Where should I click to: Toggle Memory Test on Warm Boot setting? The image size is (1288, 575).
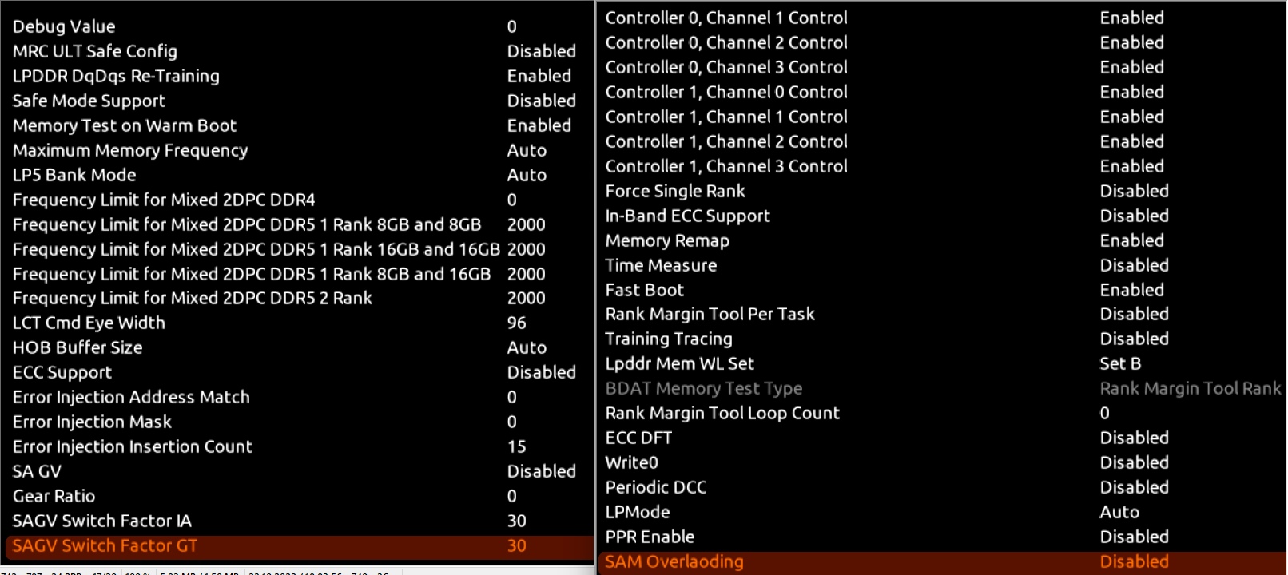click(x=539, y=125)
